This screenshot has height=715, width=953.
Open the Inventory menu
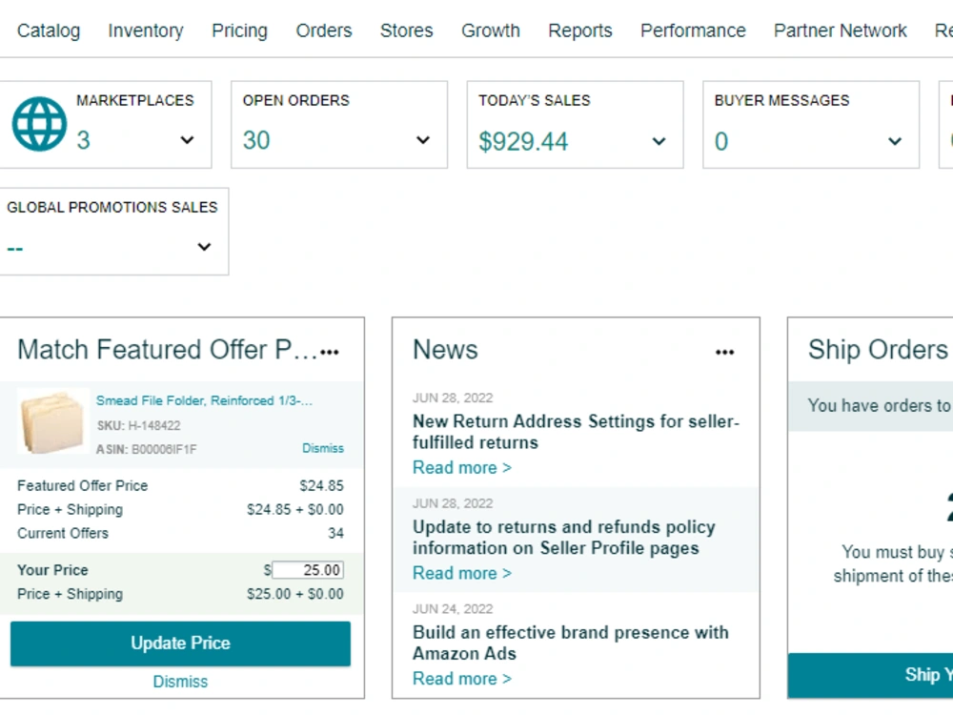(146, 31)
